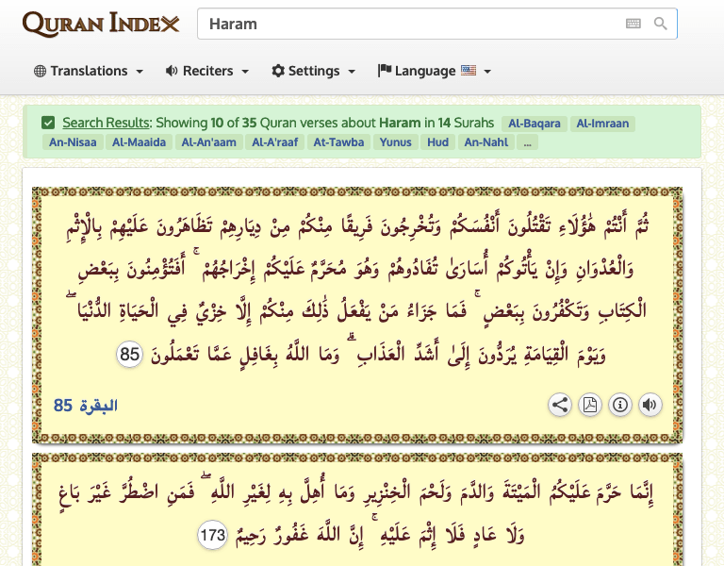The image size is (724, 566).
Task: Filter by Al-An'aam surah tag
Action: 208,142
